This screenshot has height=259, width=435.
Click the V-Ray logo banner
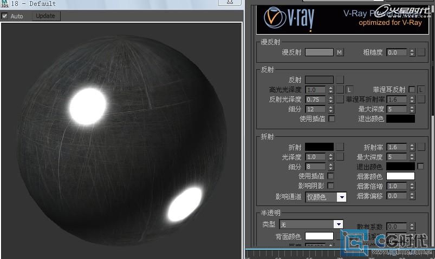342,19
